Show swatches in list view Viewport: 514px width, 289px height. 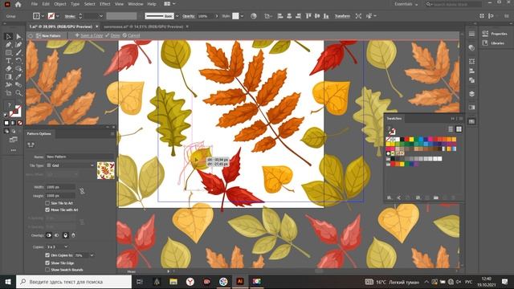tap(451, 129)
